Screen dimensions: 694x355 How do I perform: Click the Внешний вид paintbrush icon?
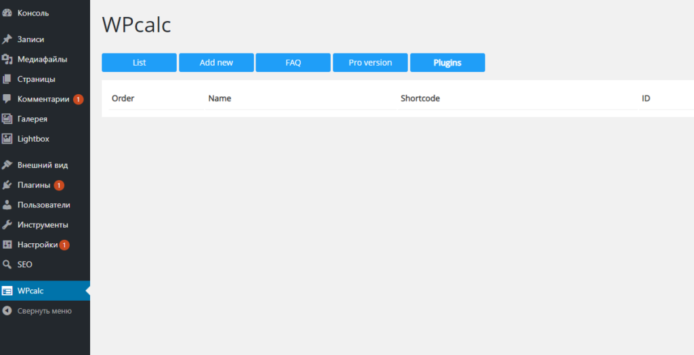tap(7, 165)
